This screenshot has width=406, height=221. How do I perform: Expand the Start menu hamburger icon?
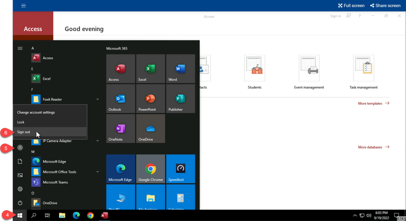[x=20, y=48]
